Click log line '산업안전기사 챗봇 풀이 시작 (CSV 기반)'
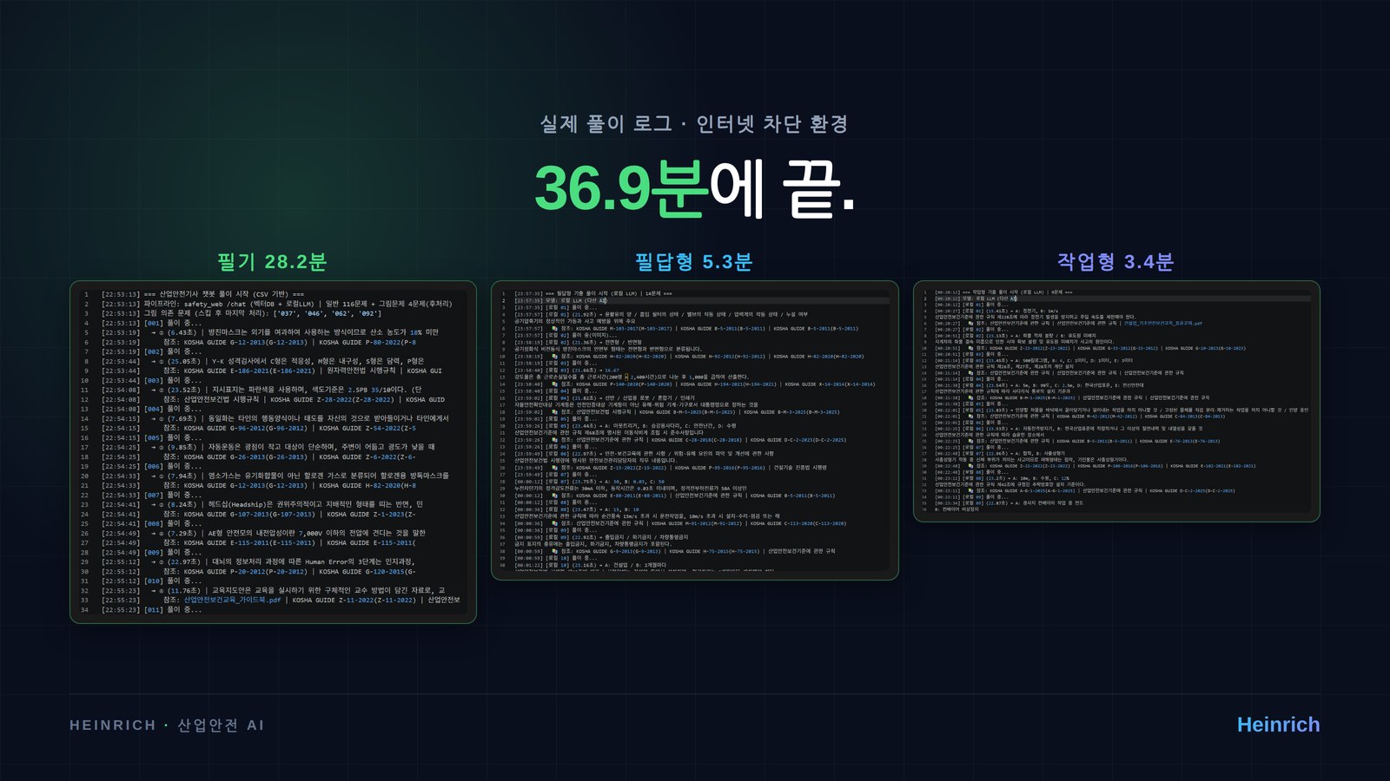This screenshot has height=781, width=1390. click(x=202, y=294)
